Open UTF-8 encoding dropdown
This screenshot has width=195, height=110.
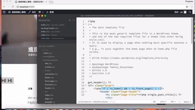click(163, 102)
